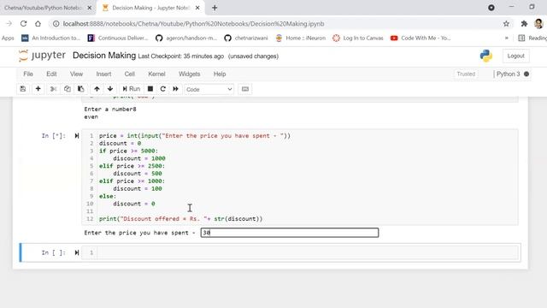Go to browser home page
The width and height of the screenshot is (547, 308).
coord(38,24)
